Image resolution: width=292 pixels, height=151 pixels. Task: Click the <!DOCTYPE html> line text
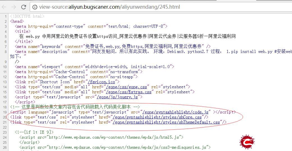pyautogui.click(x=27, y=16)
